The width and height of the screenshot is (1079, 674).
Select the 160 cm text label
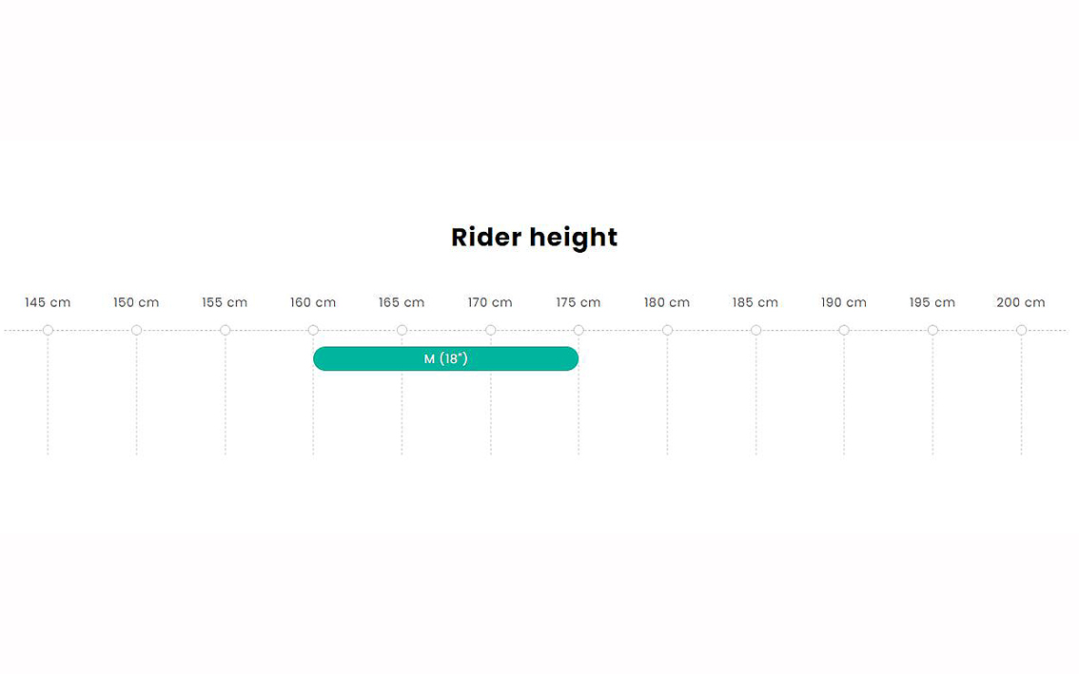tap(313, 302)
